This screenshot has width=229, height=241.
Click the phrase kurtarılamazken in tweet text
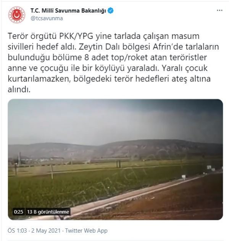(39, 79)
